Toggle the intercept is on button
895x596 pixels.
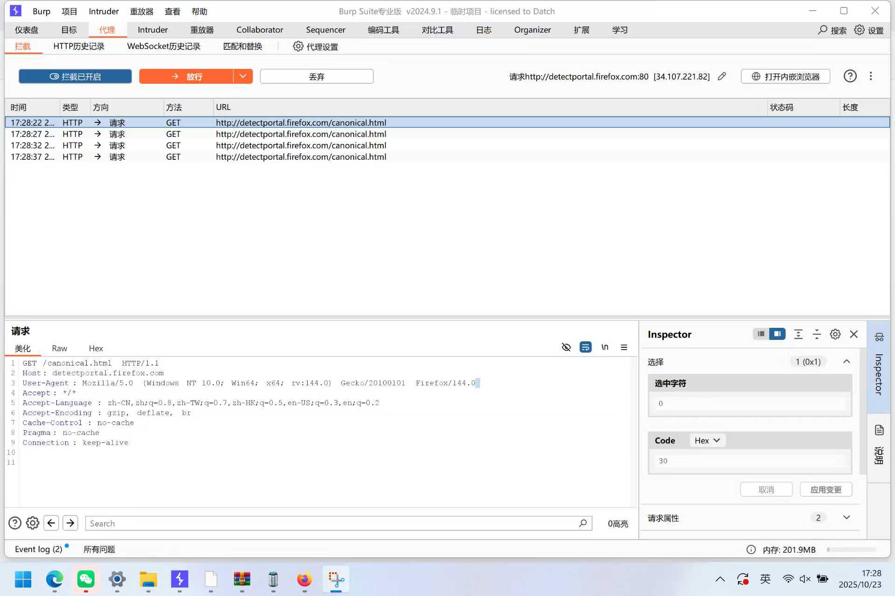point(75,76)
